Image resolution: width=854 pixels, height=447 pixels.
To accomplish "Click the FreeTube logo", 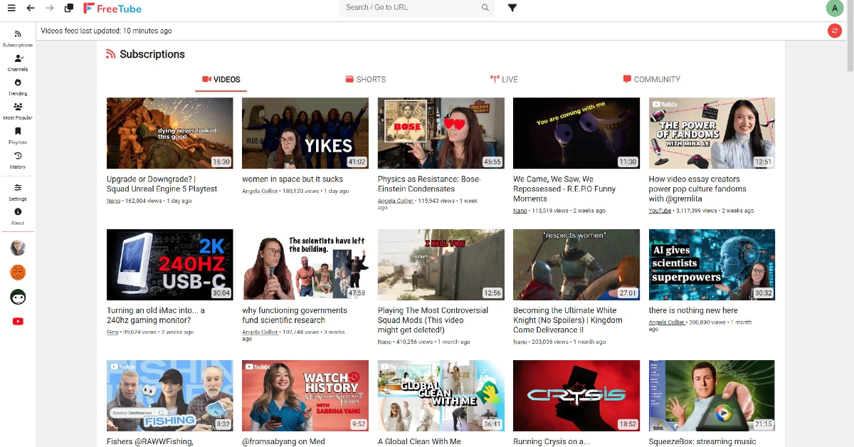I will pyautogui.click(x=112, y=9).
